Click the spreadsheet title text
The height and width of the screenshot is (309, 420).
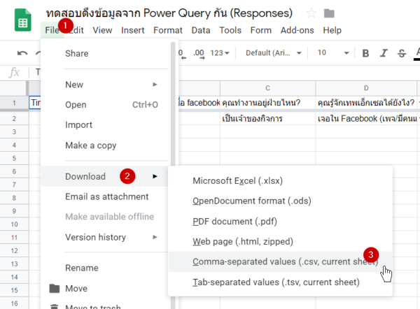pyautogui.click(x=169, y=13)
